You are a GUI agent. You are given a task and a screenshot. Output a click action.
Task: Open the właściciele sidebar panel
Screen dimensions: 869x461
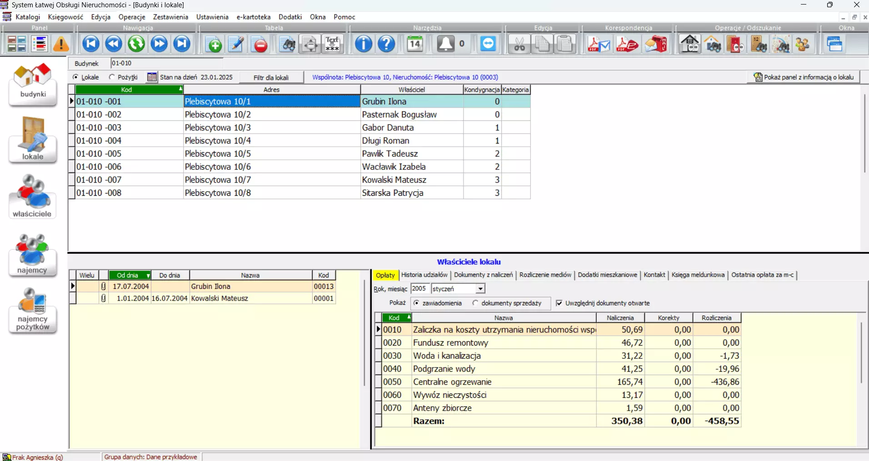tap(33, 196)
